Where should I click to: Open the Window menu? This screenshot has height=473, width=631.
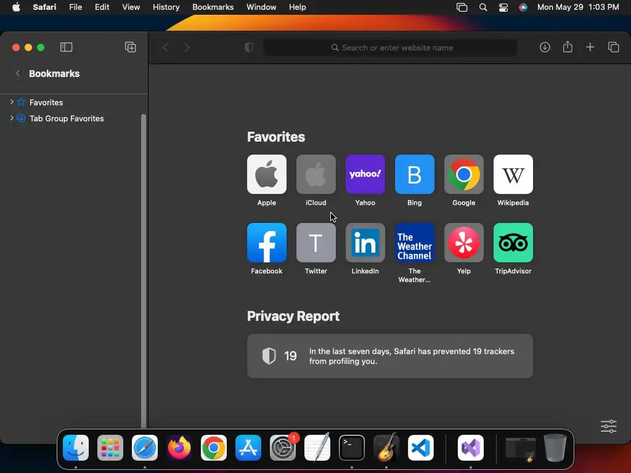pos(261,7)
